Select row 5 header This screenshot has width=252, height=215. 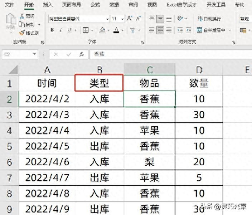[9, 146]
